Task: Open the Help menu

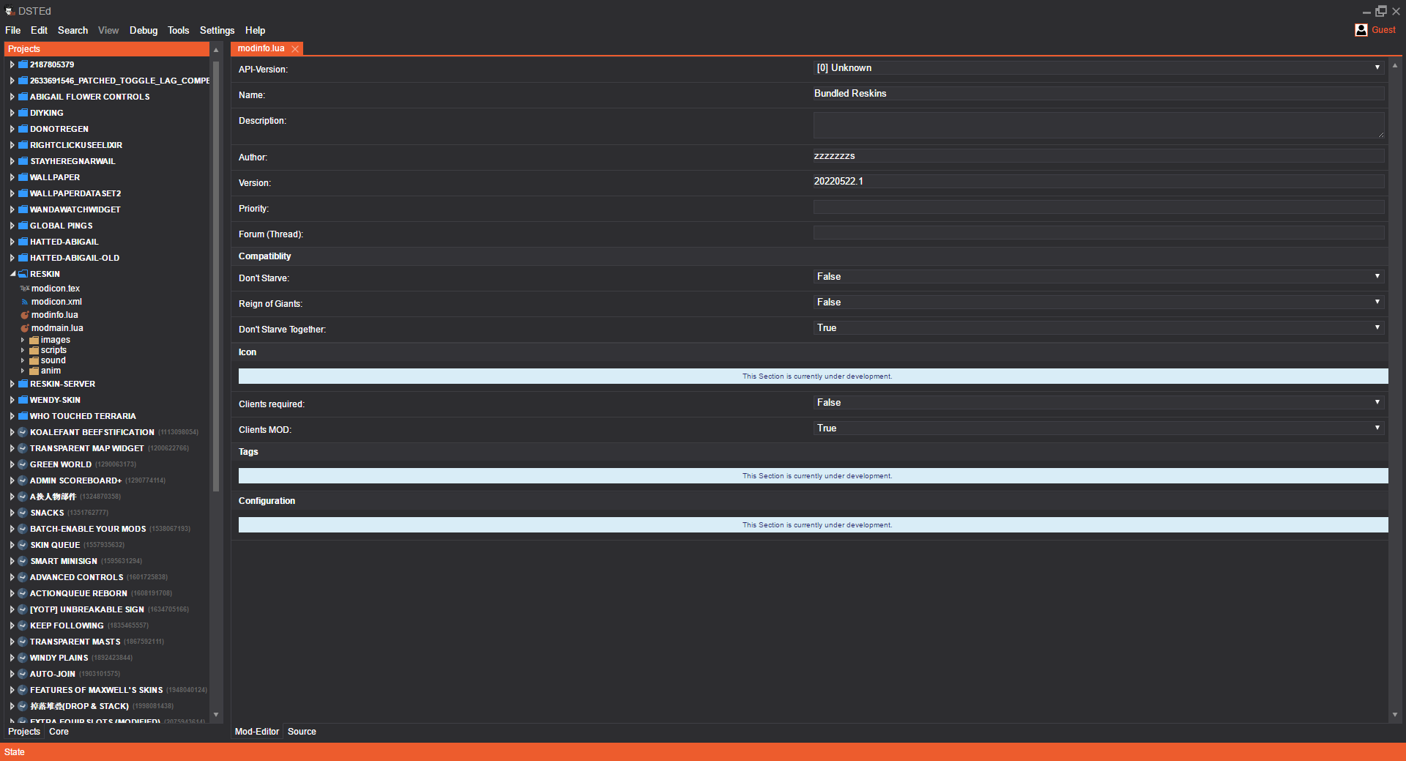Action: 255,30
